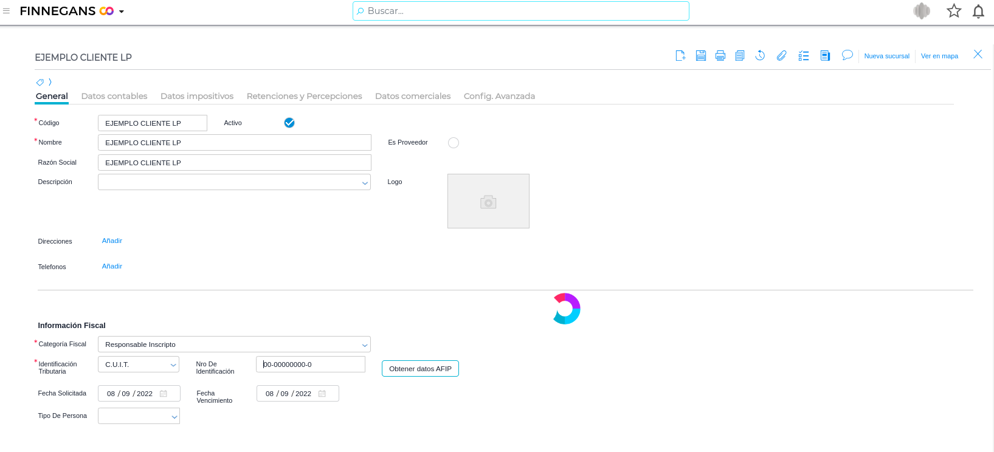Click the Logo image placeholder
The width and height of the screenshot is (994, 452).
pos(488,201)
